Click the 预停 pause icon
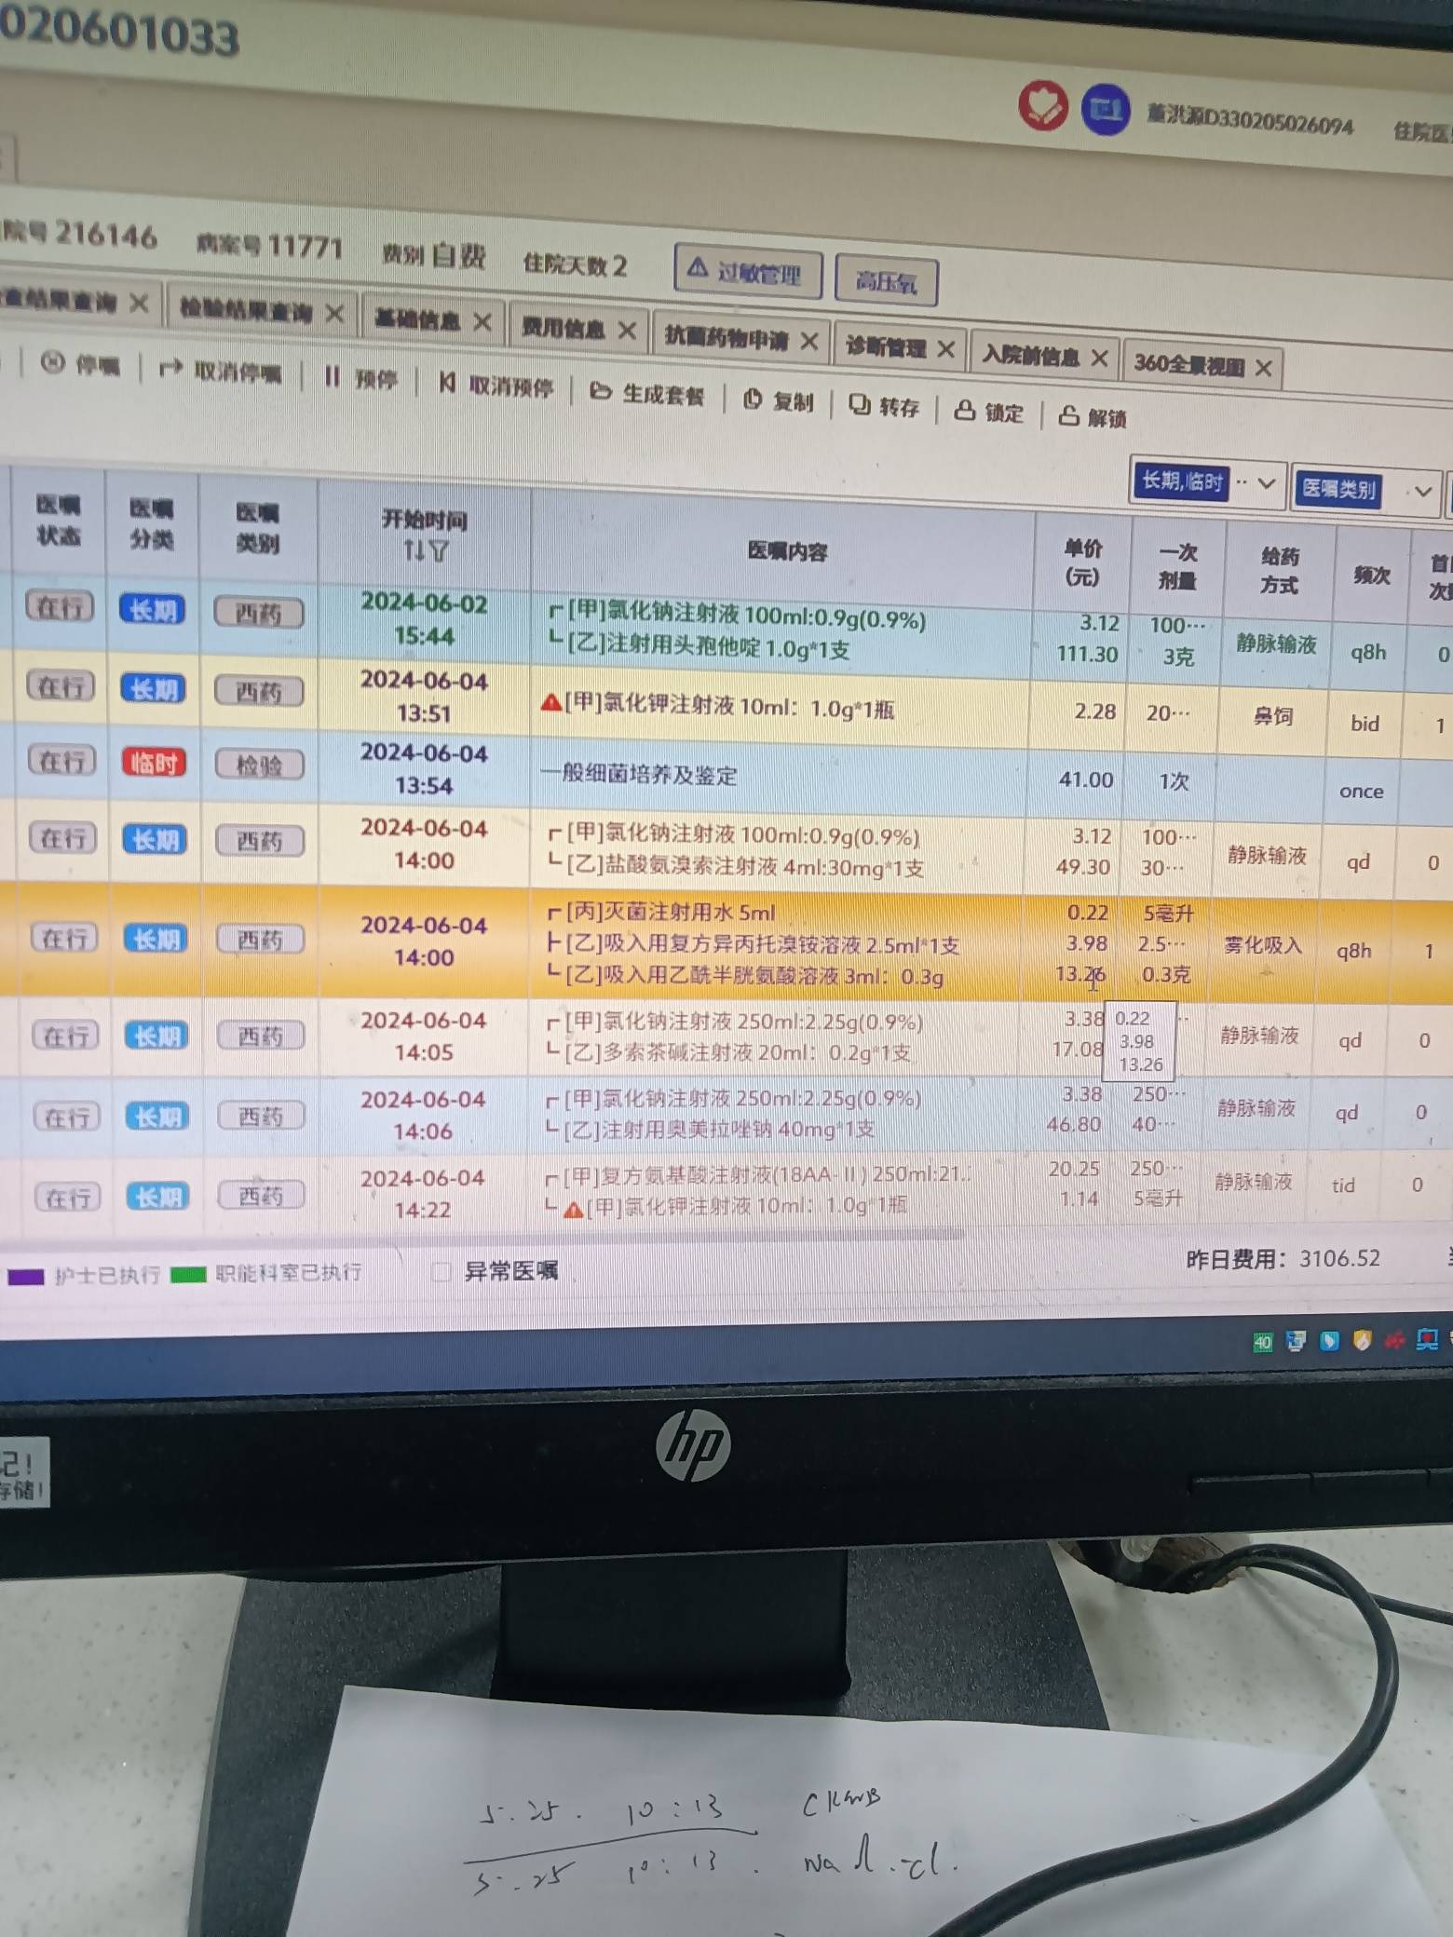This screenshot has height=1937, width=1453. point(332,376)
